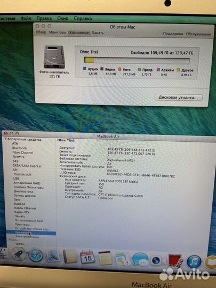The width and height of the screenshot is (216, 288).
Task: Switch to the Память tab
Action: coord(98,33)
